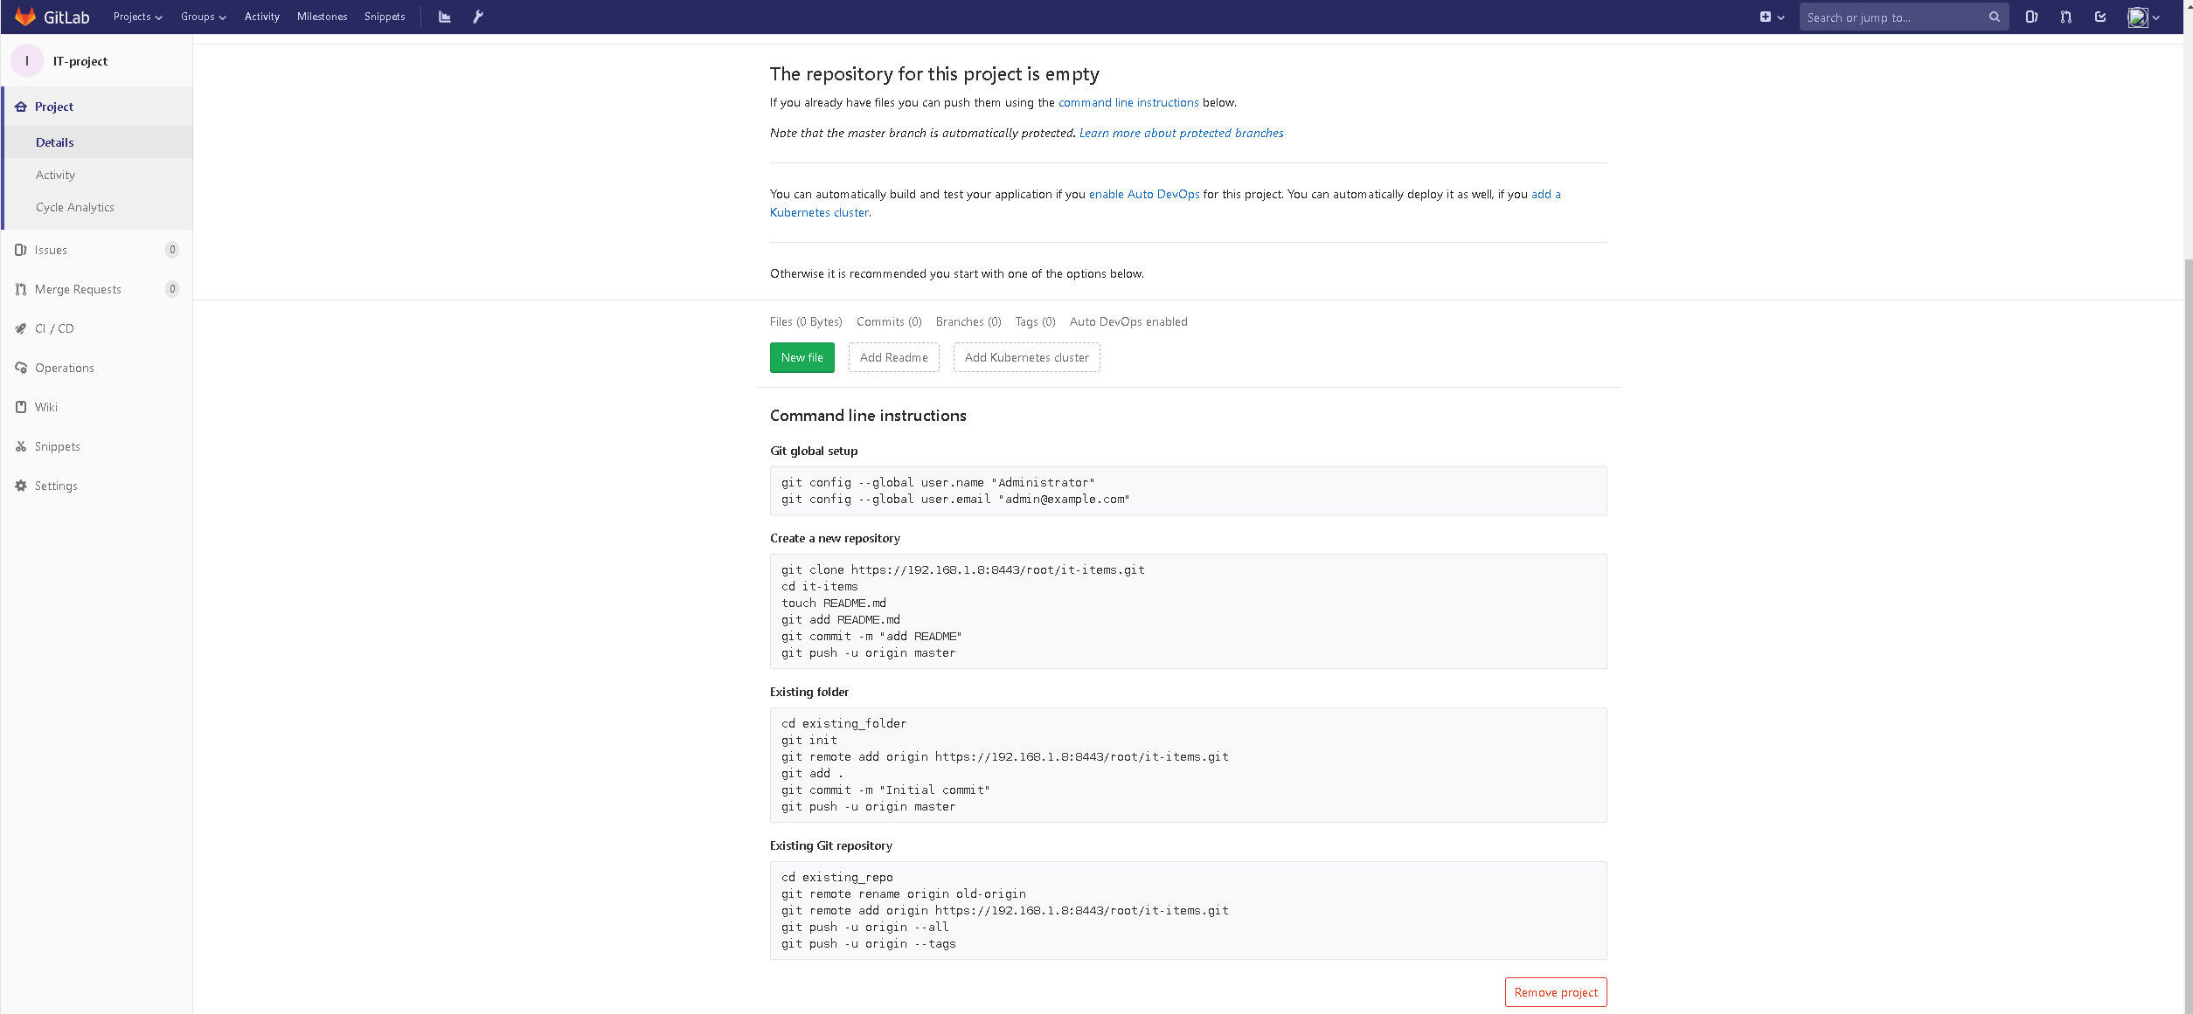Expand the Projects dropdown menu
The image size is (2193, 1014).
pos(137,17)
